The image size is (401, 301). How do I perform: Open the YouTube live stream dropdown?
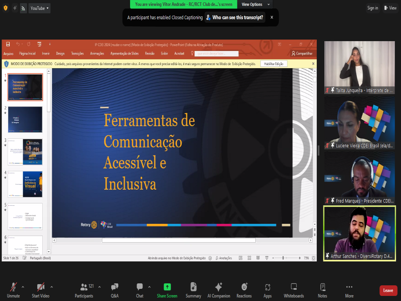39,8
